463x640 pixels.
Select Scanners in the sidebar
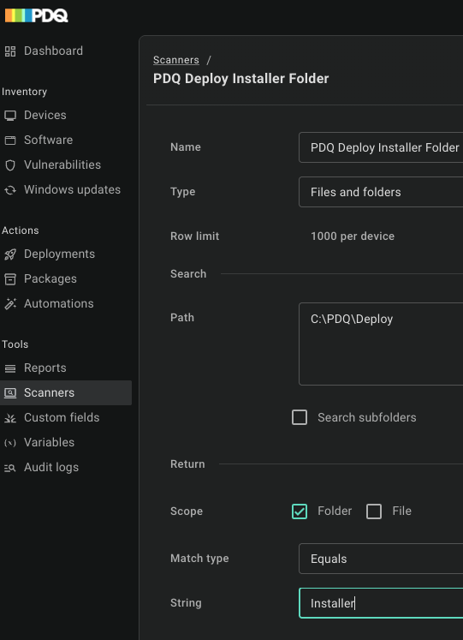point(66,392)
